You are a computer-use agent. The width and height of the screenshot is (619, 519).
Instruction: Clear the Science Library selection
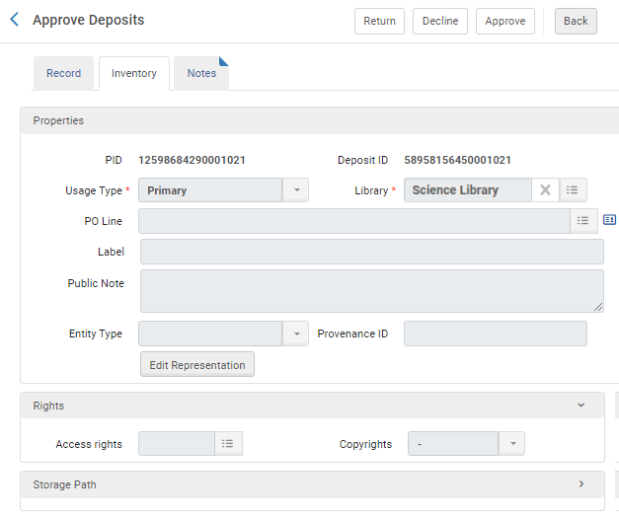[x=545, y=190]
